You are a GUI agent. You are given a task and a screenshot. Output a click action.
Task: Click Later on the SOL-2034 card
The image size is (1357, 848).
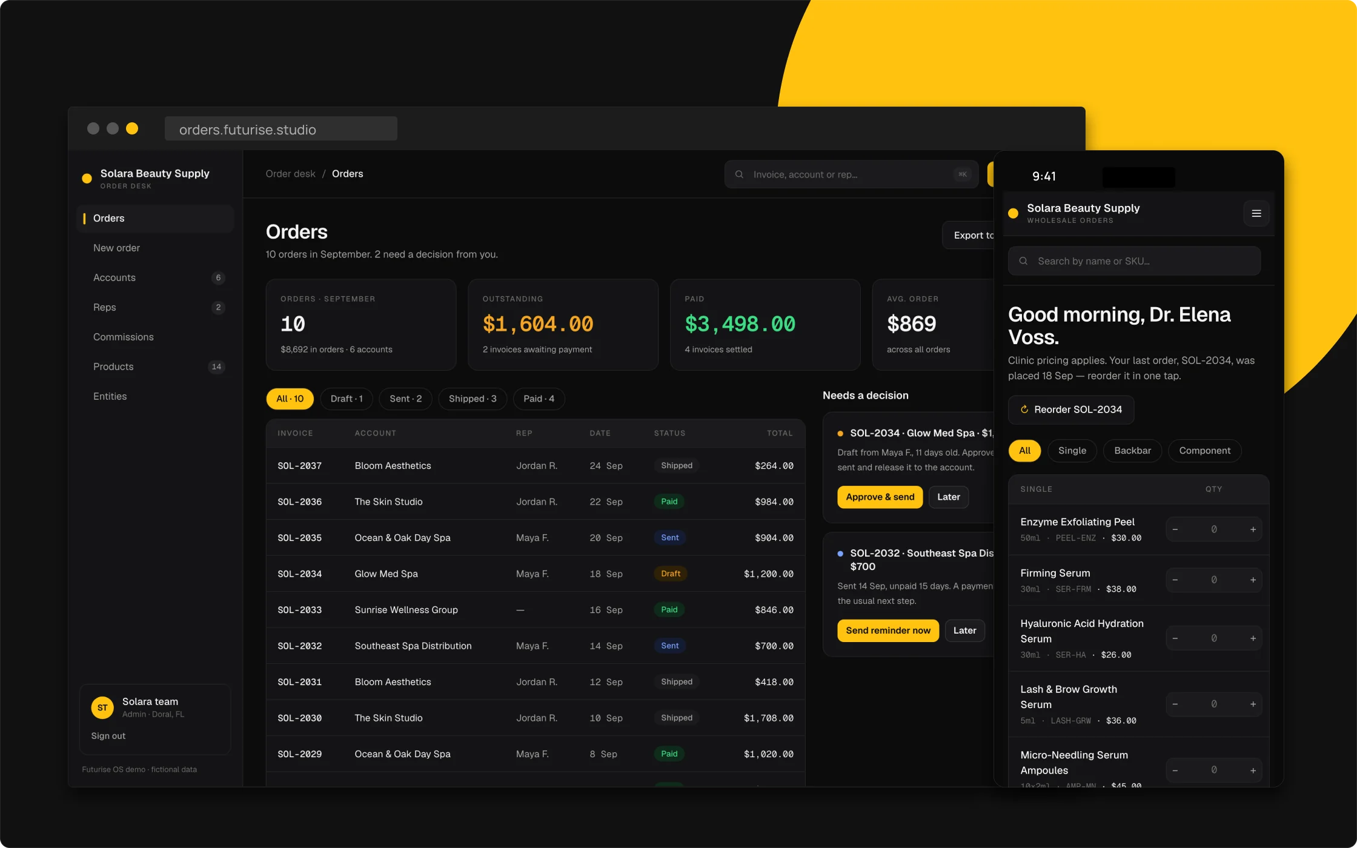948,497
